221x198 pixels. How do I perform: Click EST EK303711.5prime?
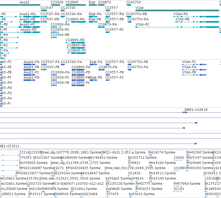142,158
